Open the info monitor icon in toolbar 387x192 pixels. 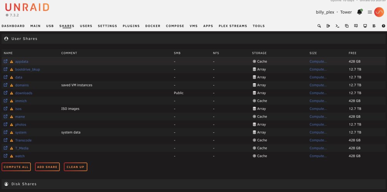tap(365, 26)
